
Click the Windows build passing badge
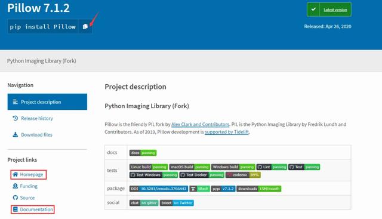[233, 167]
